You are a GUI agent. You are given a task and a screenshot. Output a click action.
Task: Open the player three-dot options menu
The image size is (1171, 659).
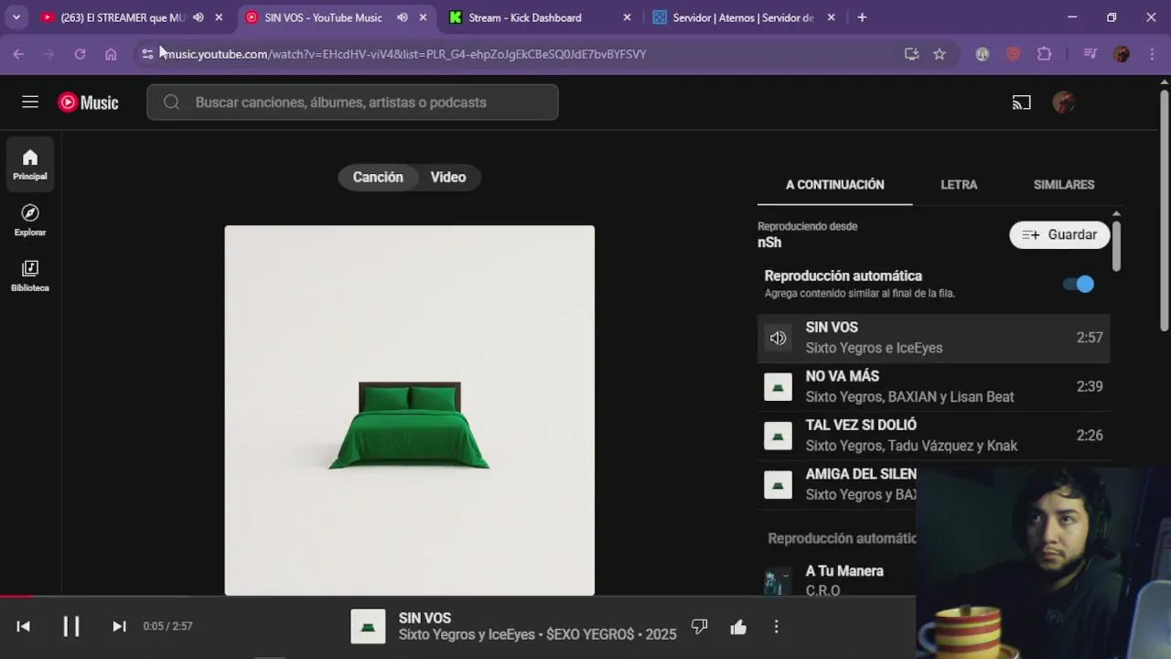[x=776, y=627]
